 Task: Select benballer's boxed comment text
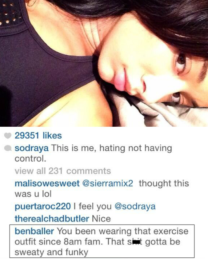(x=102, y=241)
